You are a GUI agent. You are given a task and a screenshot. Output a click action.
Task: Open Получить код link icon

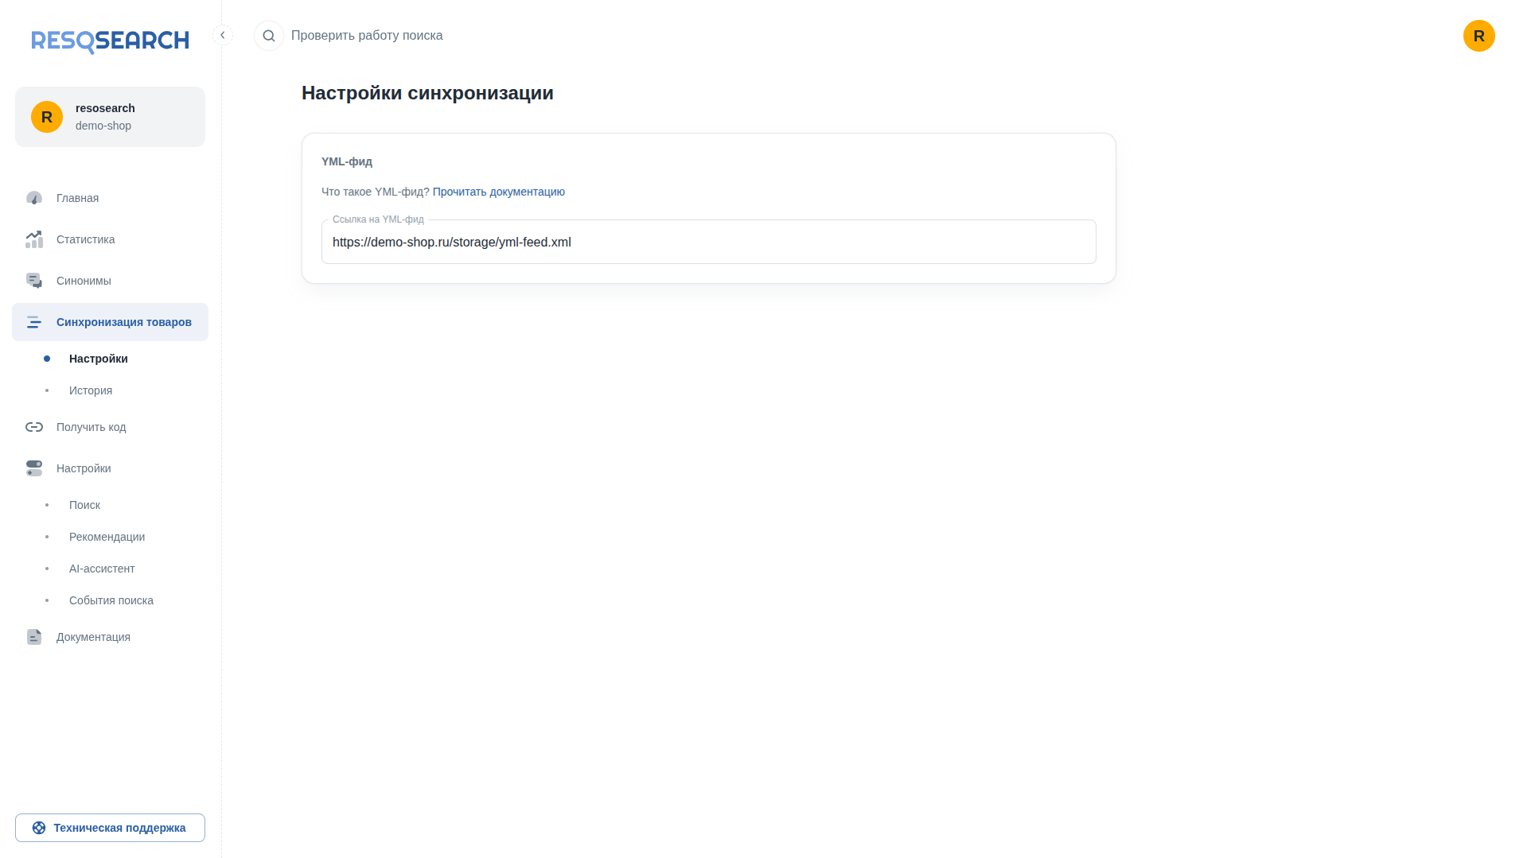(x=34, y=427)
